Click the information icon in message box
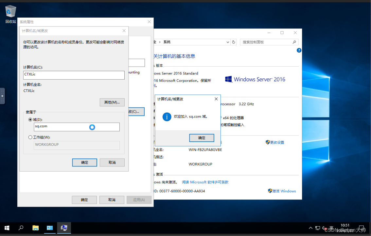Screen dimensions: 371x236 tap(167, 117)
